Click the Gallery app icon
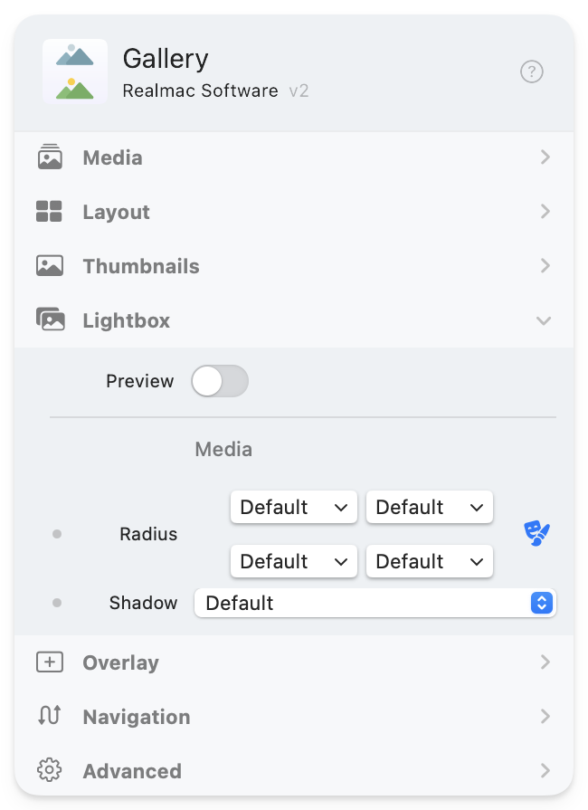This screenshot has width=588, height=810. click(75, 71)
